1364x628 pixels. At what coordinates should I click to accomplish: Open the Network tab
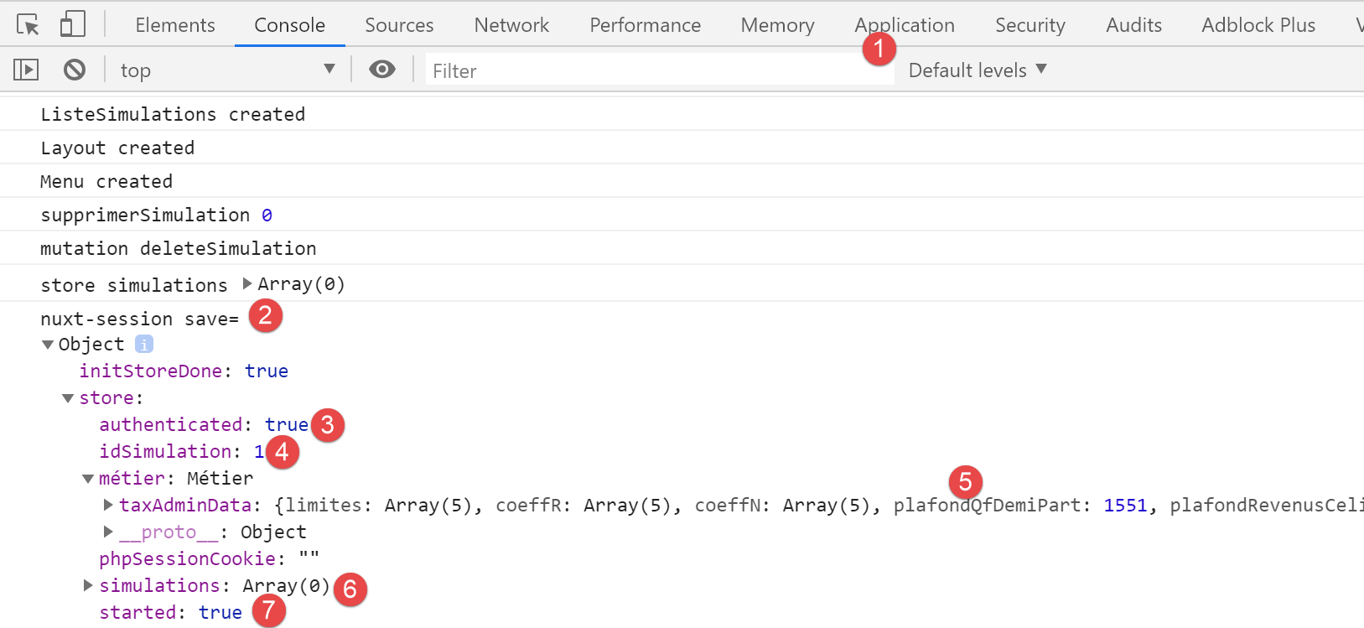pyautogui.click(x=511, y=25)
